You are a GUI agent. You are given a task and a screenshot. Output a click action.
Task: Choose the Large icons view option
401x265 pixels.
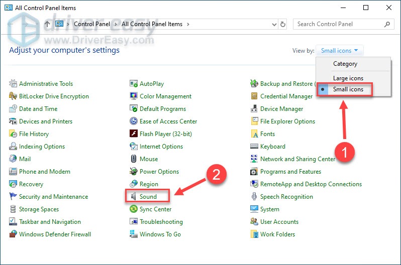(348, 78)
